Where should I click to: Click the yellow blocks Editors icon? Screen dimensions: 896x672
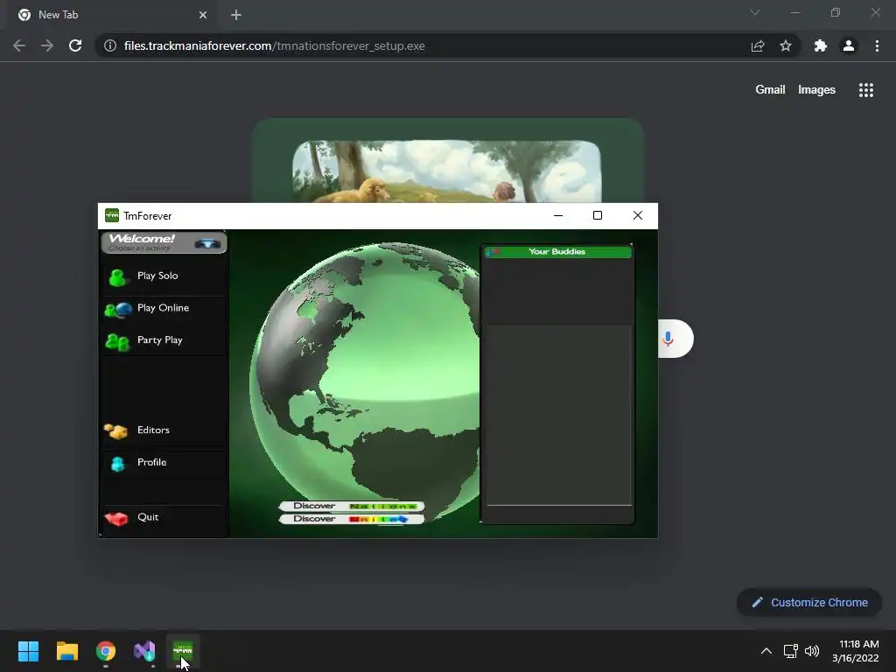[x=115, y=431]
